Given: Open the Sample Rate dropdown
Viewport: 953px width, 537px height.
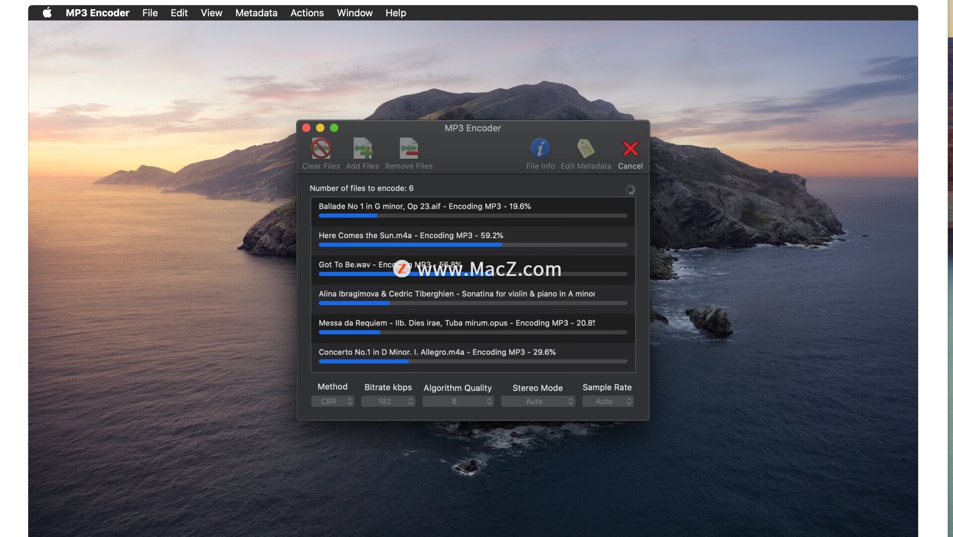Looking at the screenshot, I should pos(607,401).
